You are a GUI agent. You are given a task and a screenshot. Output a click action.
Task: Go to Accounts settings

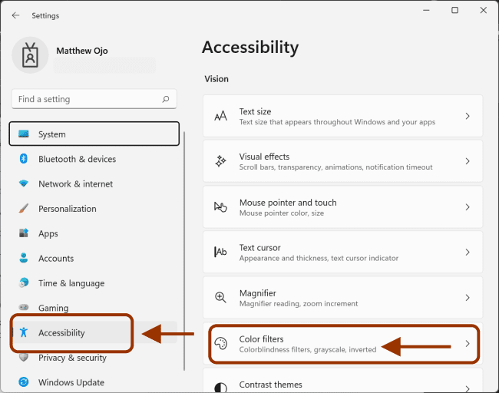pyautogui.click(x=94, y=258)
